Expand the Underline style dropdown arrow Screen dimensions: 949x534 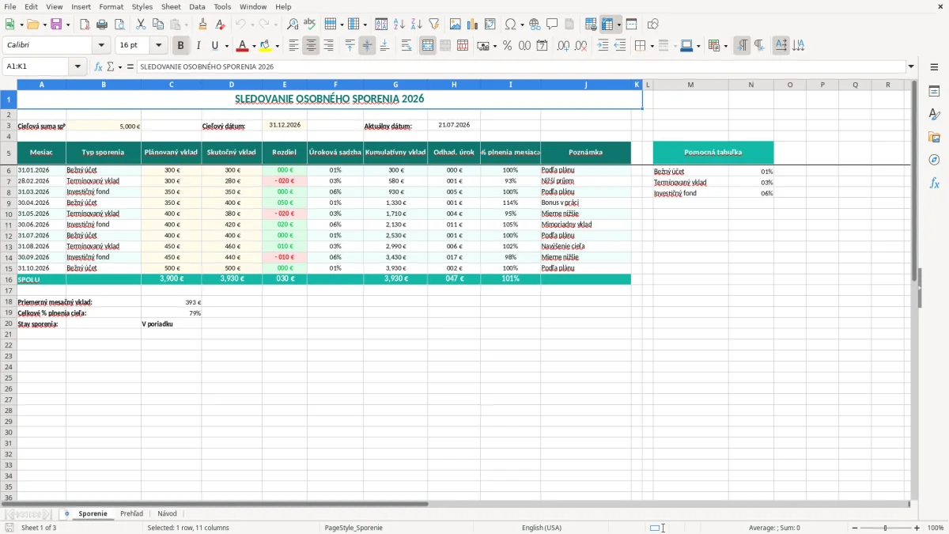226,46
